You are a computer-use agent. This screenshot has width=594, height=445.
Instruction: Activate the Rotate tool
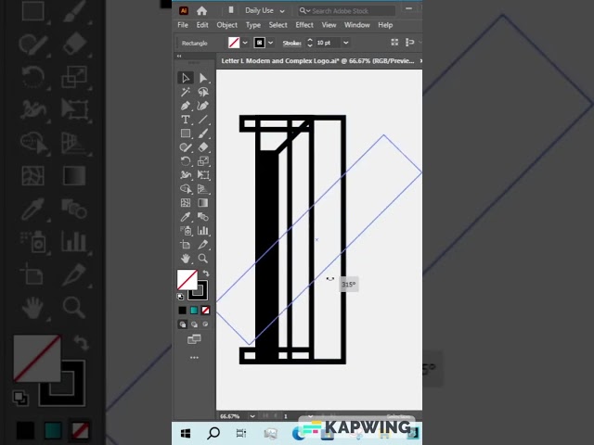pos(186,161)
